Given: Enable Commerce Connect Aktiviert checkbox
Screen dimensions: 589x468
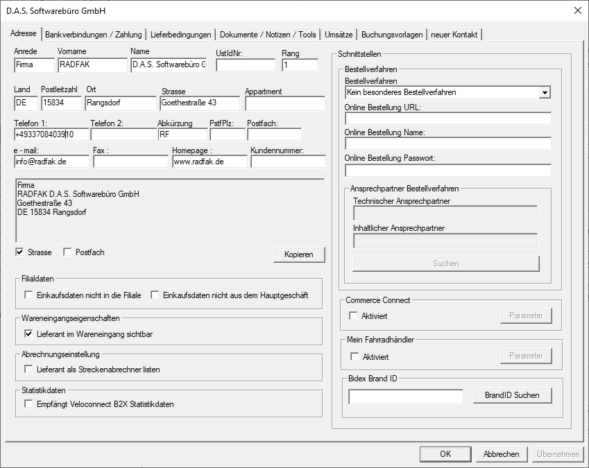Looking at the screenshot, I should point(354,316).
